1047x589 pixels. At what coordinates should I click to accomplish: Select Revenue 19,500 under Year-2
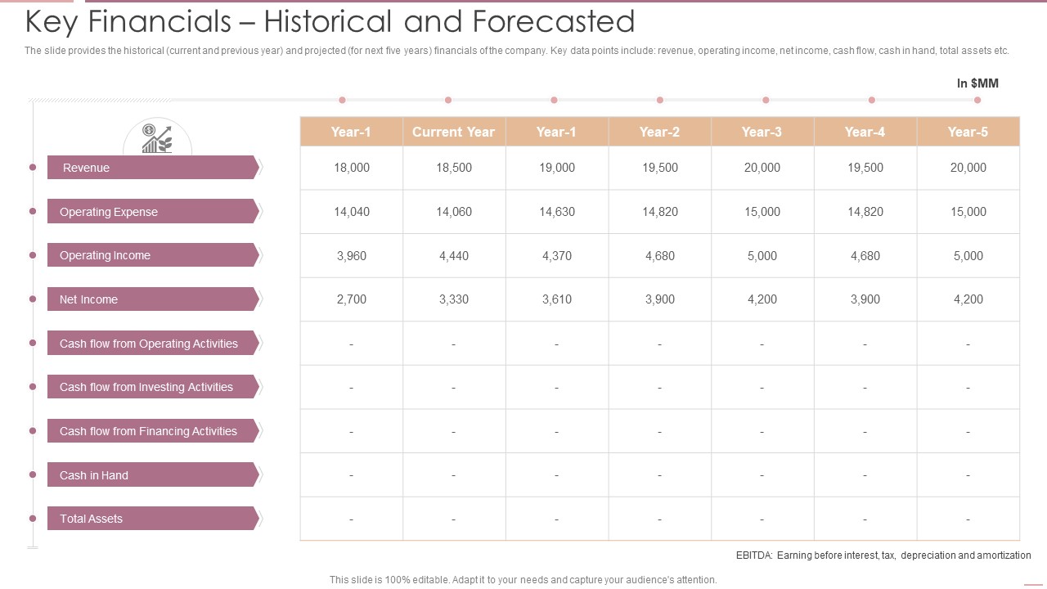pos(660,168)
